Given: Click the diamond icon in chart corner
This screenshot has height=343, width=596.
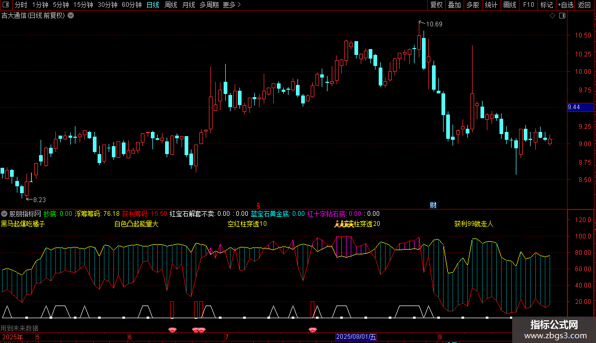Looking at the screenshot, I should click(x=553, y=16).
